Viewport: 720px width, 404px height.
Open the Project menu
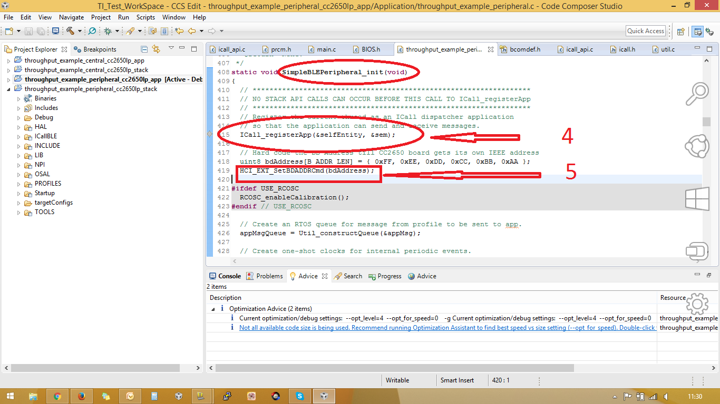(x=101, y=17)
